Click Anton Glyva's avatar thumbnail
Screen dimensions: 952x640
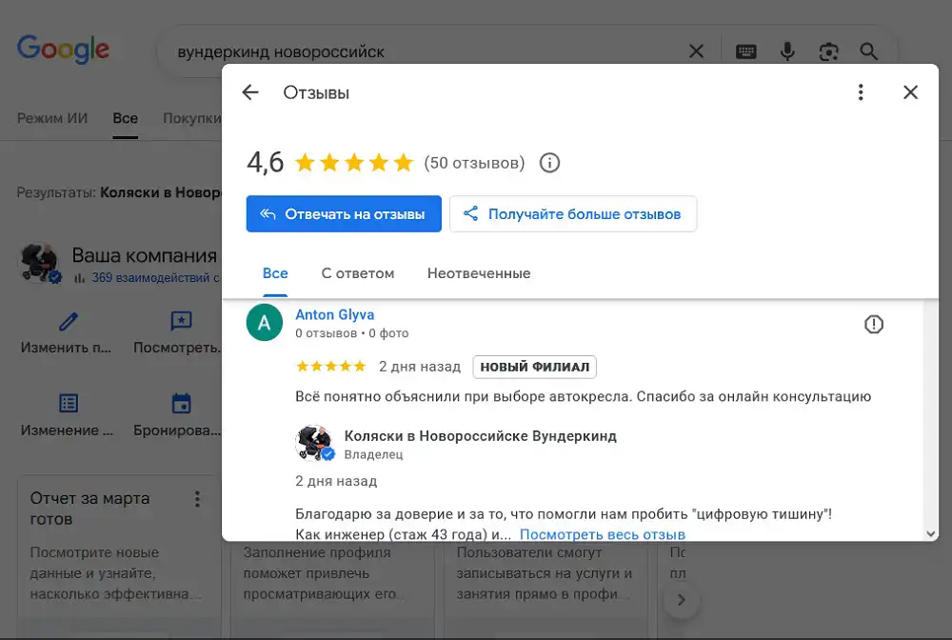click(x=264, y=323)
